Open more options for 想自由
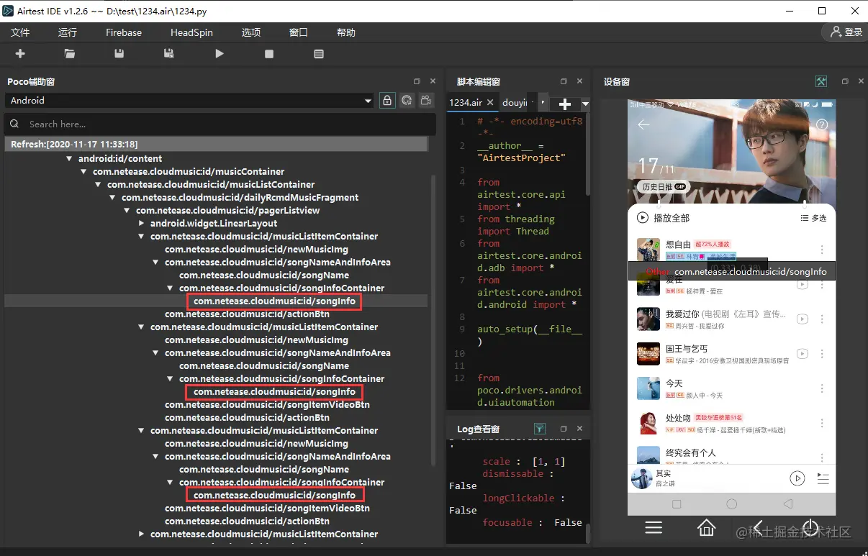Image resolution: width=868 pixels, height=556 pixels. click(822, 250)
